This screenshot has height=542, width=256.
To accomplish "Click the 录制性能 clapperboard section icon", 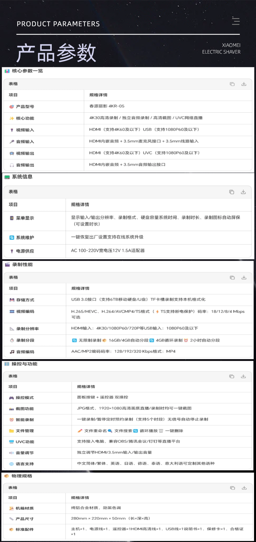I will point(7,265).
